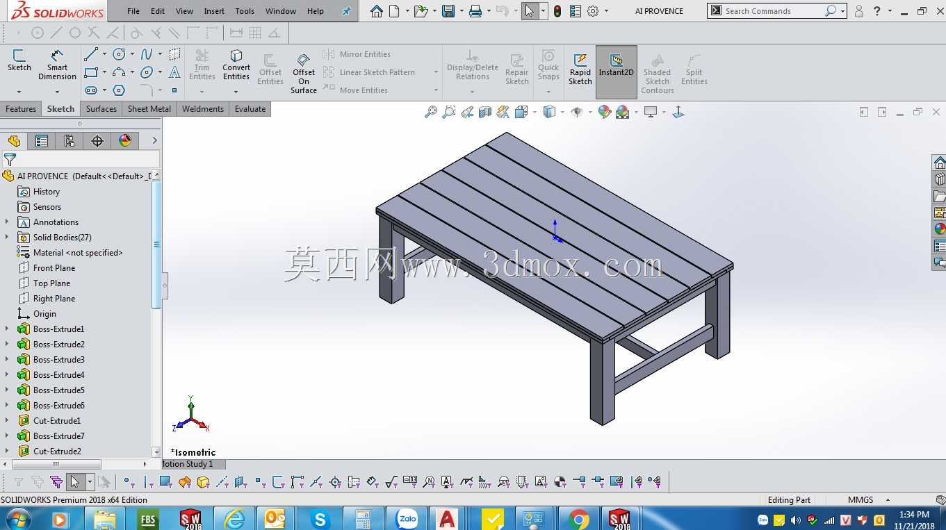This screenshot has height=530, width=946.
Task: Switch to the Evaluate tab
Action: (250, 109)
